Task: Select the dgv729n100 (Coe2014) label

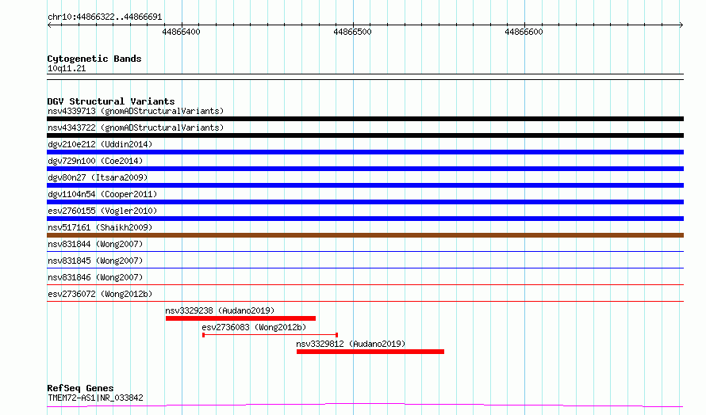Action: click(x=95, y=161)
